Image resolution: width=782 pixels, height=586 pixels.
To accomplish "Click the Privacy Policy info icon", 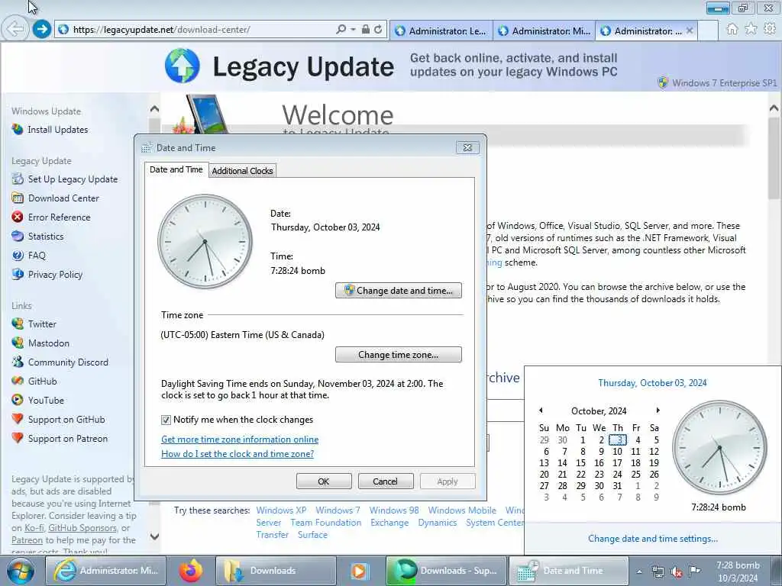I will tap(18, 274).
